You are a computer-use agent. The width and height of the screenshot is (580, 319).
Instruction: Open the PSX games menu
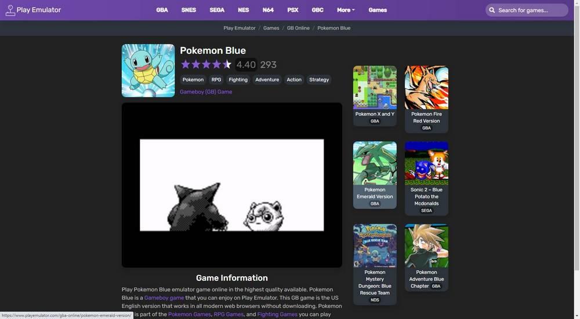pyautogui.click(x=292, y=10)
